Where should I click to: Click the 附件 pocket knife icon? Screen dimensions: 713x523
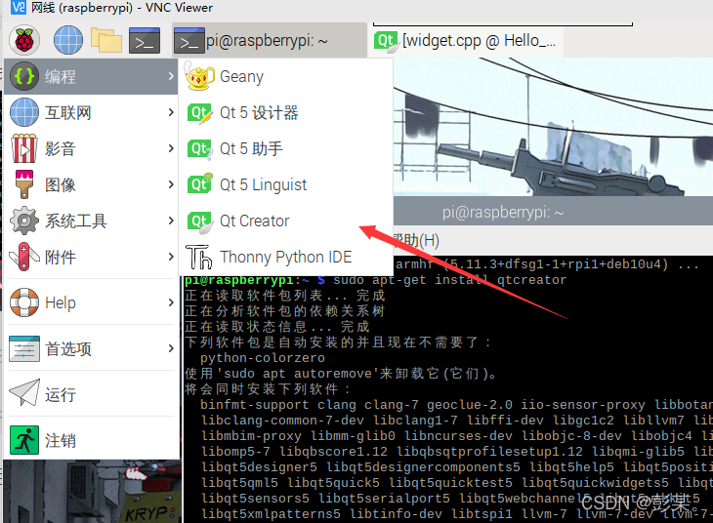coord(23,257)
